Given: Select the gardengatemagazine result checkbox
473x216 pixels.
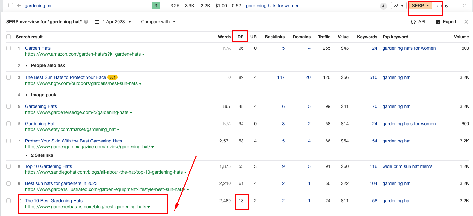Looking at the screenshot, I should 8,141.
